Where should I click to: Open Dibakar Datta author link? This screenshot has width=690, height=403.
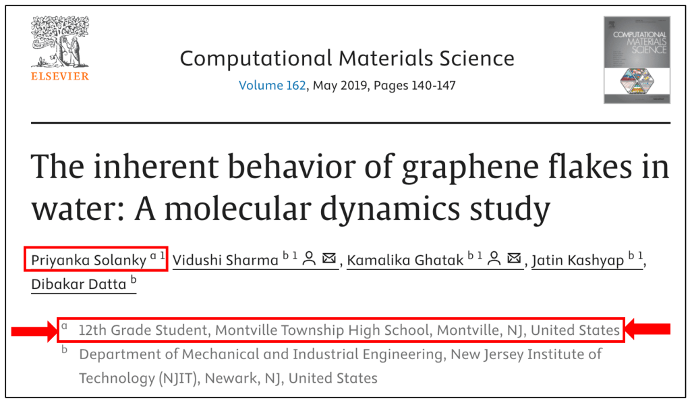point(79,284)
